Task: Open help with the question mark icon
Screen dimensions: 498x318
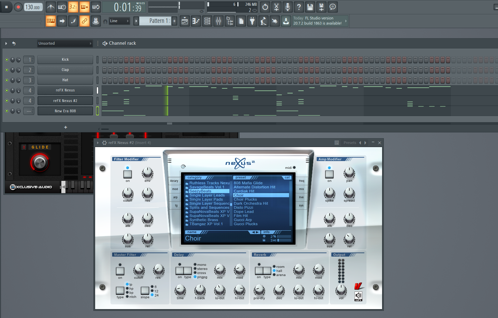Action: click(299, 7)
